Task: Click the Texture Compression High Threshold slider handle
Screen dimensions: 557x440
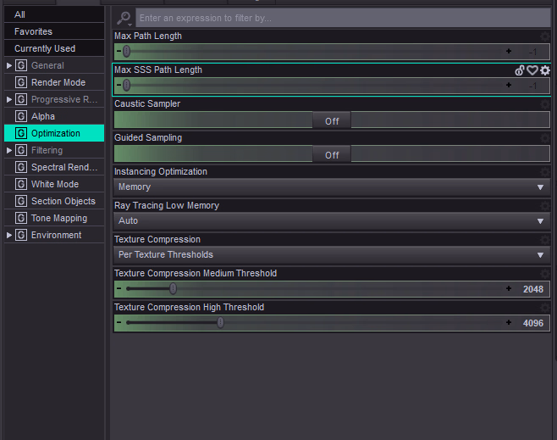Action: tap(221, 323)
